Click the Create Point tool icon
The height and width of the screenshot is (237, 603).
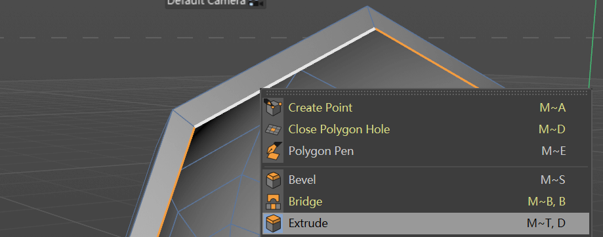273,108
